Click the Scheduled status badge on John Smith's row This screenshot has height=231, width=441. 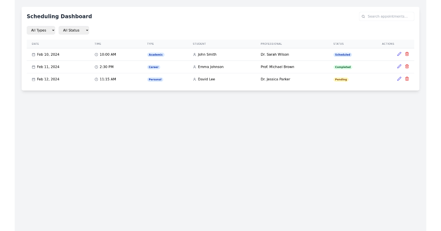(x=343, y=54)
